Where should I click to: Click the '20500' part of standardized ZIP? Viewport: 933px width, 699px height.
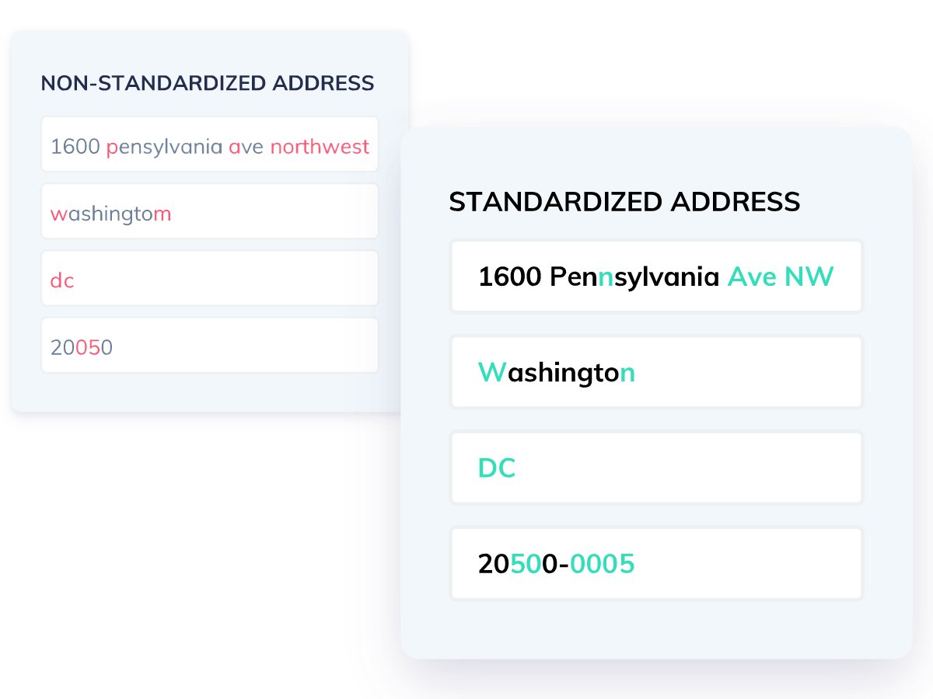coord(518,564)
